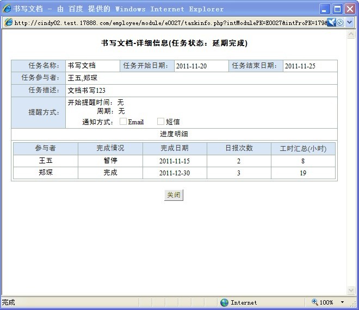Screen dimensions: 359x310
Task: Click the 关闭 button
Action: coord(174,195)
